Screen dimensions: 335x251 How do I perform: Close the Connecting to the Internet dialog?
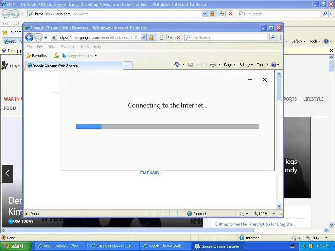click(264, 80)
